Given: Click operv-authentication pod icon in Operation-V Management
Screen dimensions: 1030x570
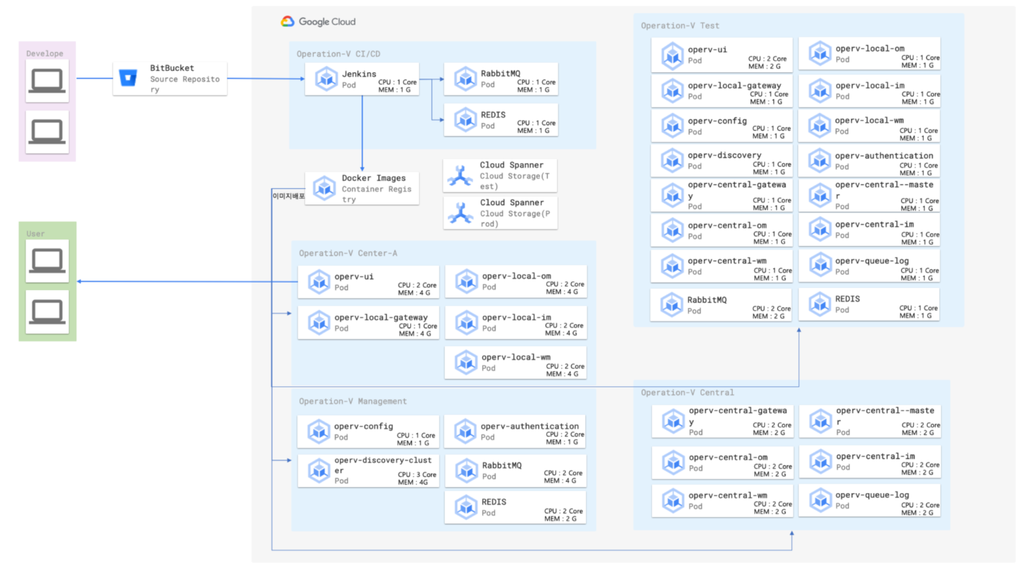Looking at the screenshot, I should (465, 431).
